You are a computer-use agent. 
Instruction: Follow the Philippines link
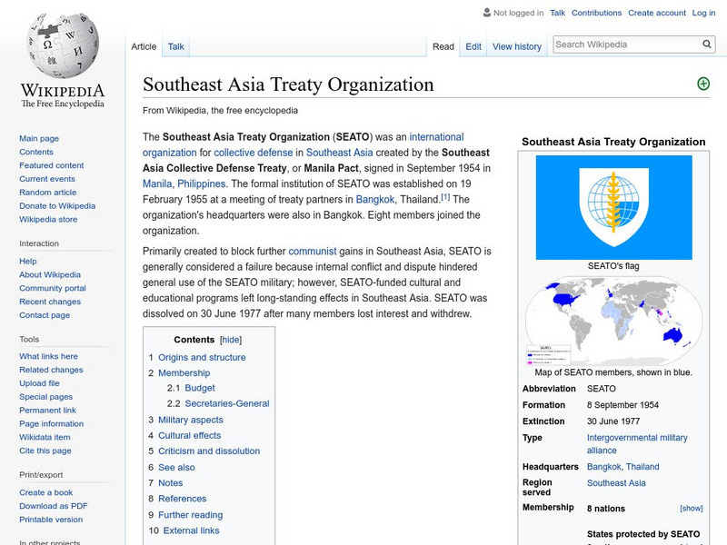pyautogui.click(x=201, y=183)
